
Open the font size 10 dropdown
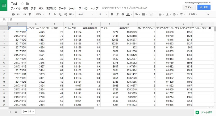pos(103,14)
